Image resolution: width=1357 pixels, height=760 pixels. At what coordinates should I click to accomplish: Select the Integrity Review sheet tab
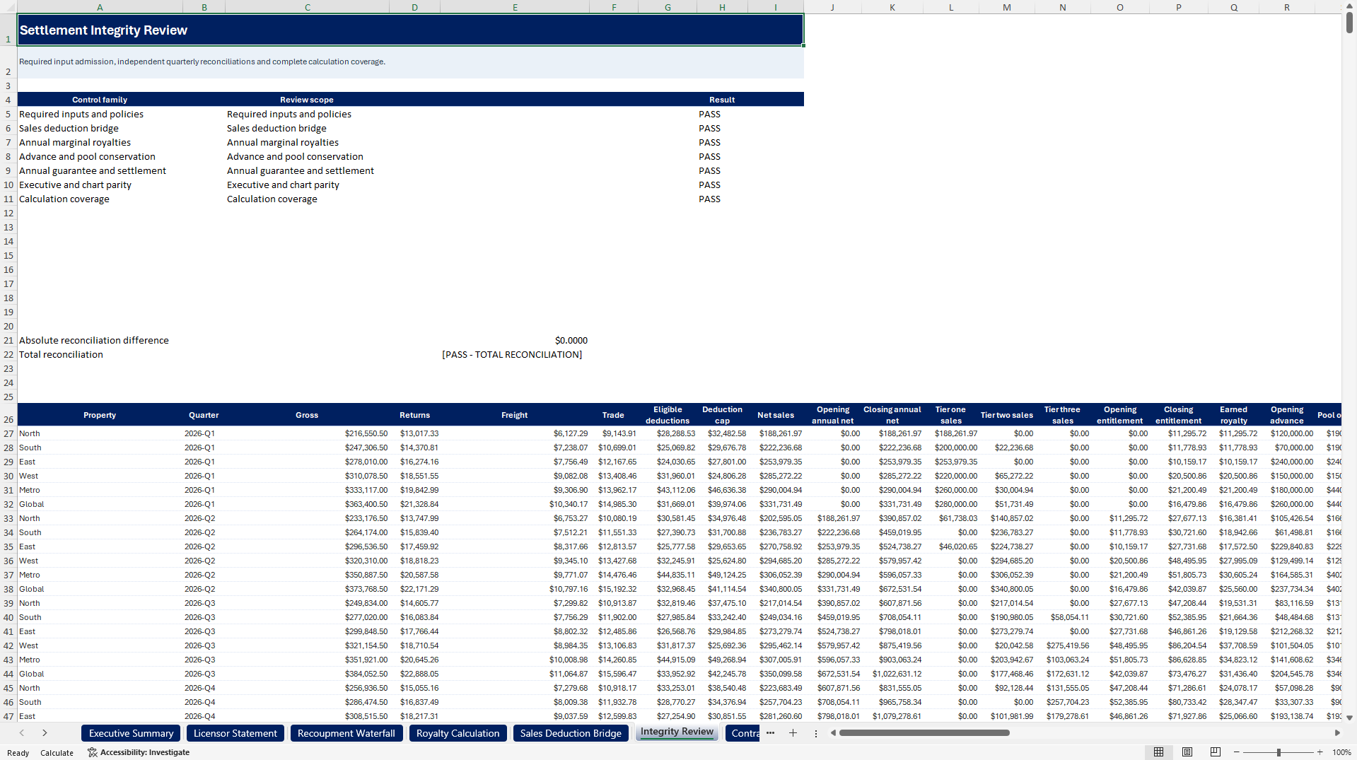(x=677, y=732)
